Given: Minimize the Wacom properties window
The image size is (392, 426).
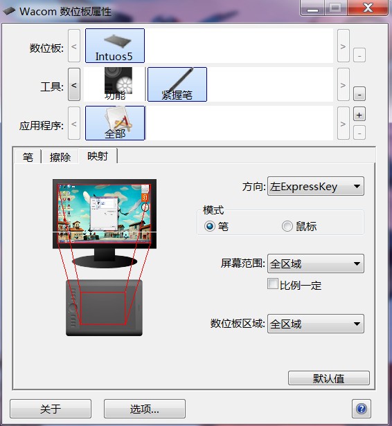Looking at the screenshot, I should 312,8.
